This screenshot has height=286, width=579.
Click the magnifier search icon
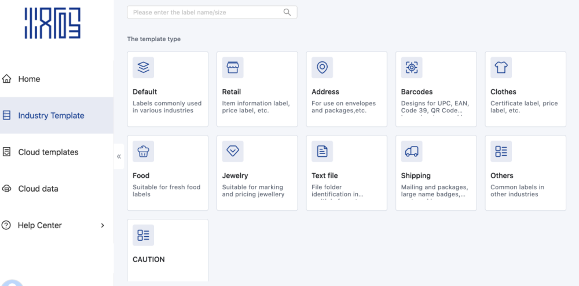287,12
